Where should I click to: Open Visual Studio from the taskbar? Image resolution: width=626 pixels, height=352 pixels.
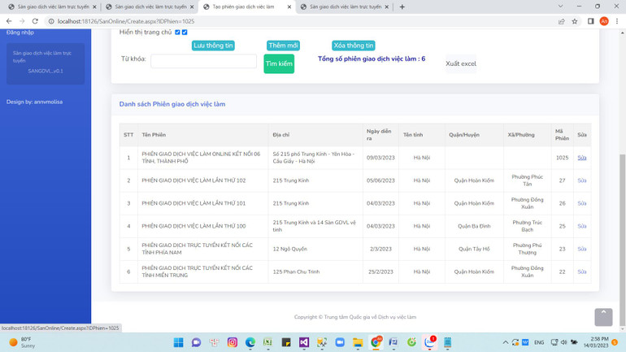[x=304, y=342]
